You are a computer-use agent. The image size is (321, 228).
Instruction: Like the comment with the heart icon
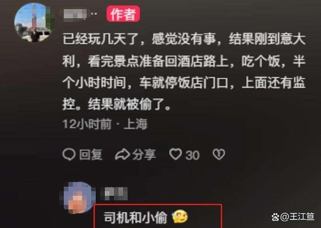pyautogui.click(x=175, y=154)
